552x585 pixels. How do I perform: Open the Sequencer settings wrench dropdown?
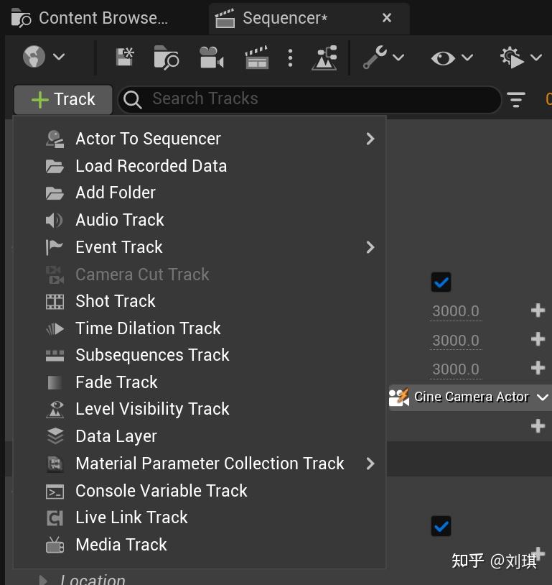376,57
